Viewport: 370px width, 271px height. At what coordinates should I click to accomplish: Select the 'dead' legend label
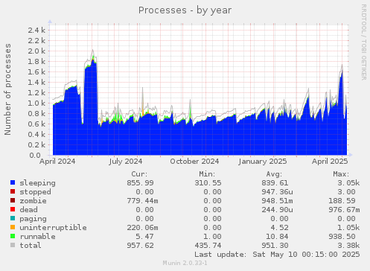[x=28, y=210]
